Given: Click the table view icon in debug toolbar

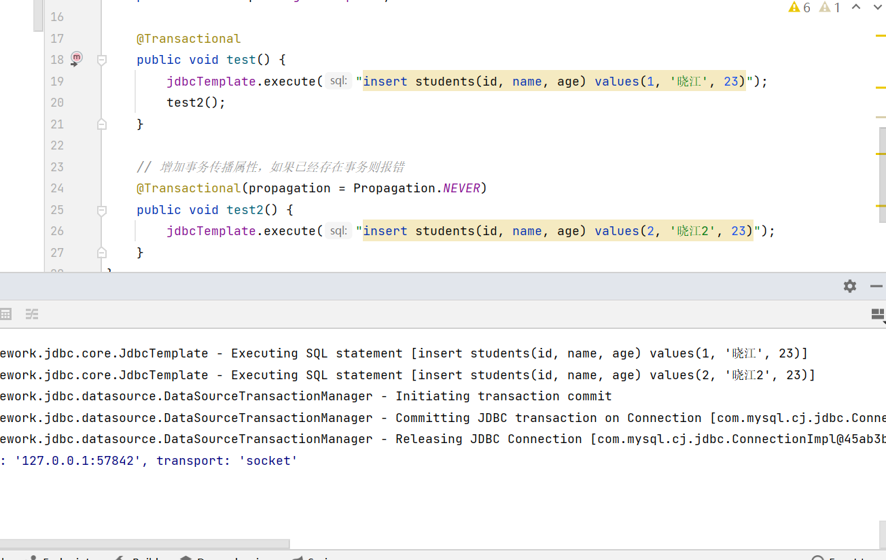Looking at the screenshot, I should [x=5, y=314].
